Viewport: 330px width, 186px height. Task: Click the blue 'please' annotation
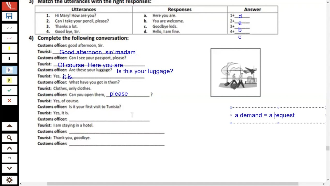119,94
